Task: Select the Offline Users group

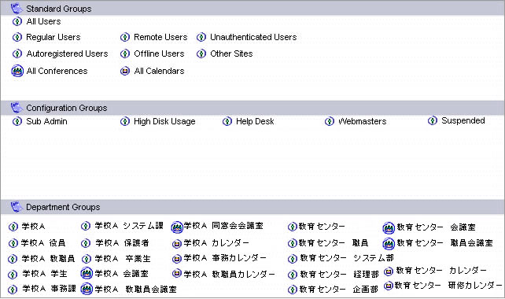Action: point(159,54)
